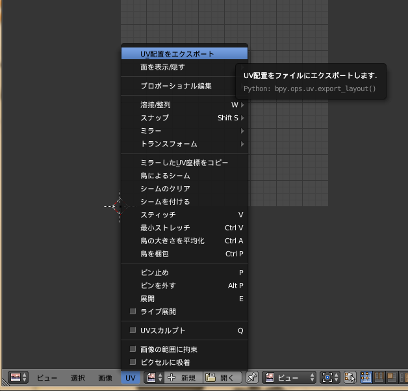Select ミラーしたUV座標をコピー
Screen dimensions: 408x391
185,163
